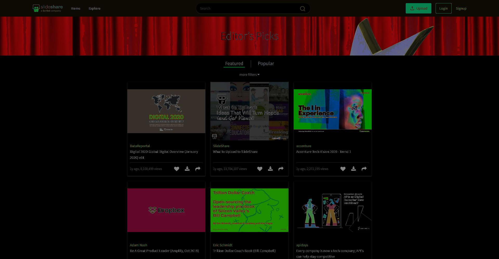
Task: Open the Trillion Dollar Coach green thumbnail
Action: (x=249, y=210)
